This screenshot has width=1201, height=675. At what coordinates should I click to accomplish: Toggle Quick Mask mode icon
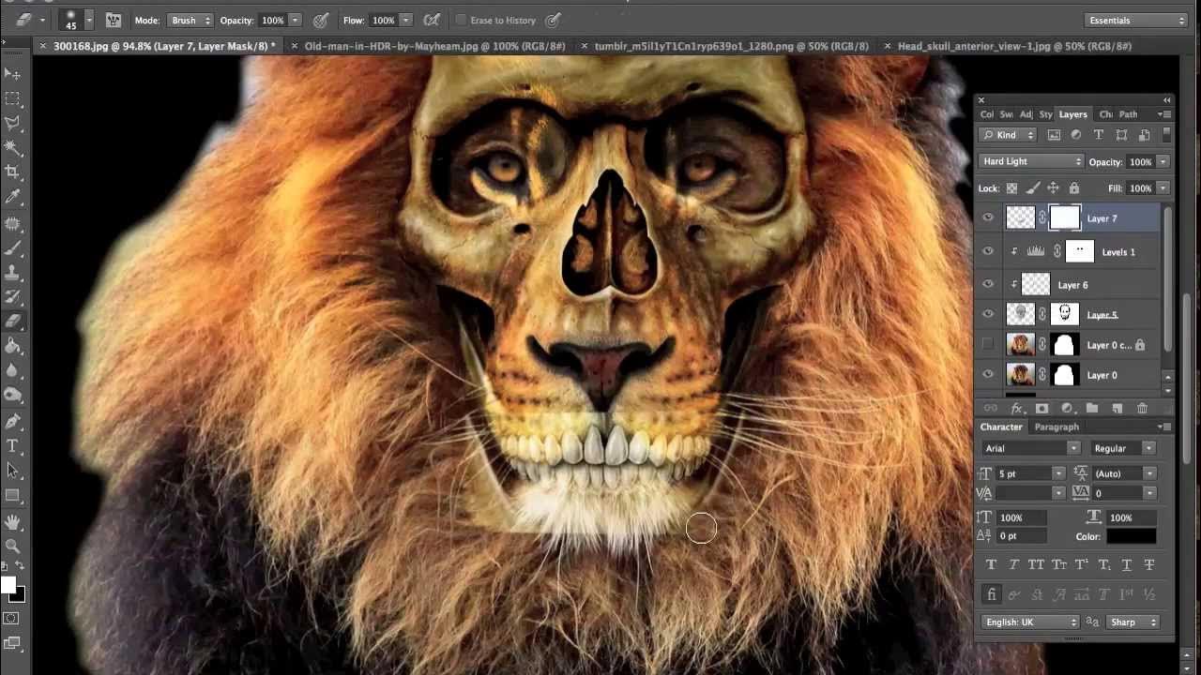tap(11, 619)
